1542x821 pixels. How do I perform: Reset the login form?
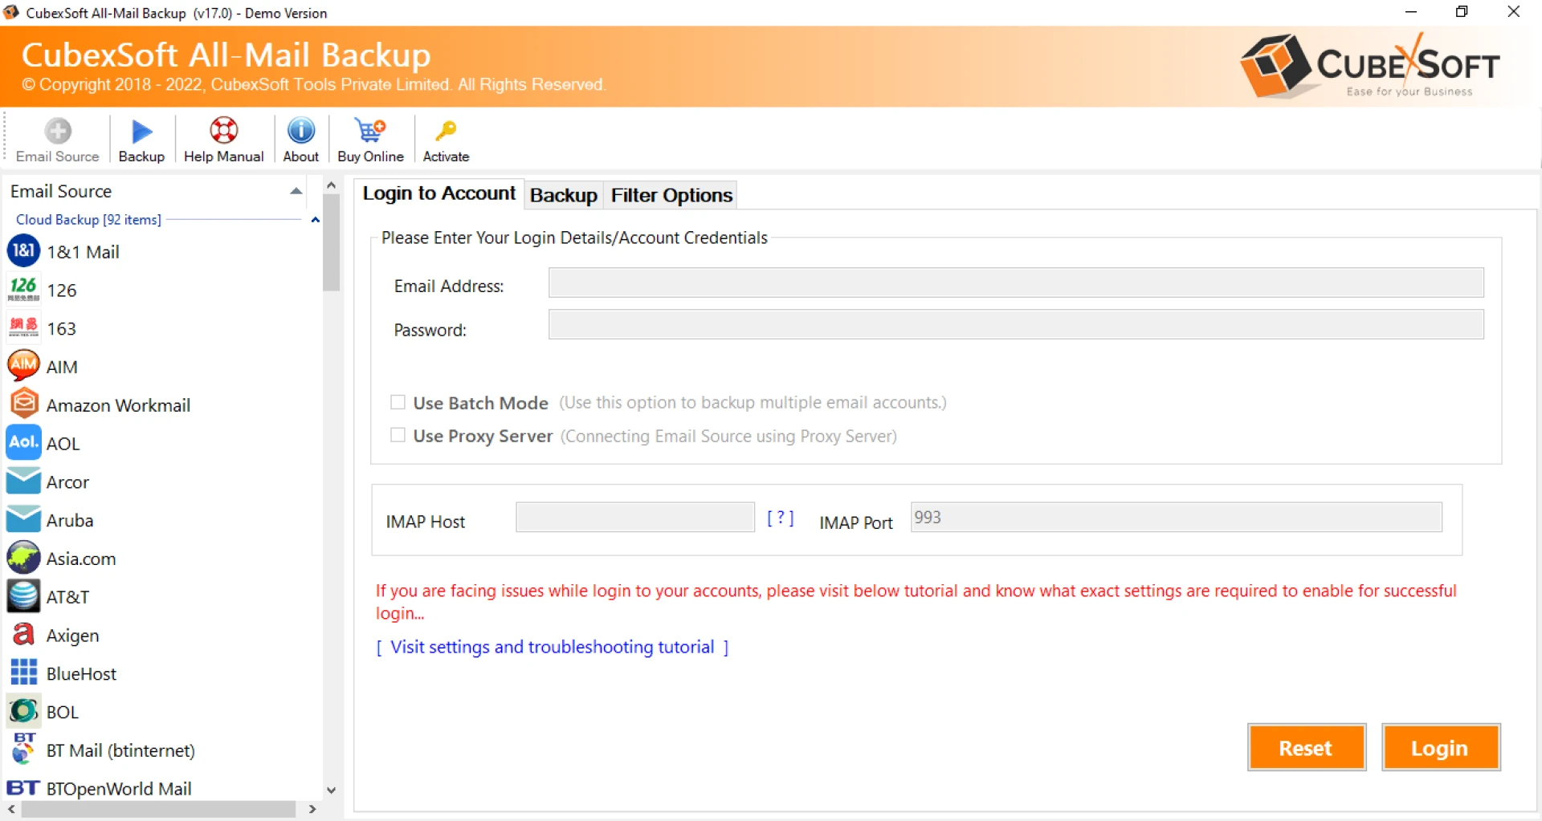pyautogui.click(x=1305, y=746)
